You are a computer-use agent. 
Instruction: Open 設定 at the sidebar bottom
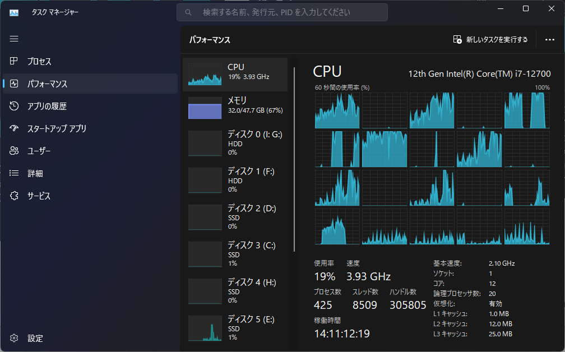click(x=90, y=338)
